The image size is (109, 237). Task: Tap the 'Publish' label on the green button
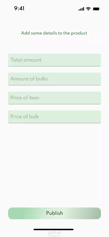click(54, 213)
